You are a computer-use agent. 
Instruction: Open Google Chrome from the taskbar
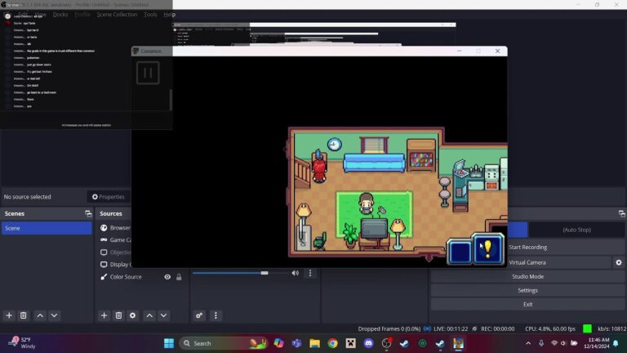pos(333,343)
